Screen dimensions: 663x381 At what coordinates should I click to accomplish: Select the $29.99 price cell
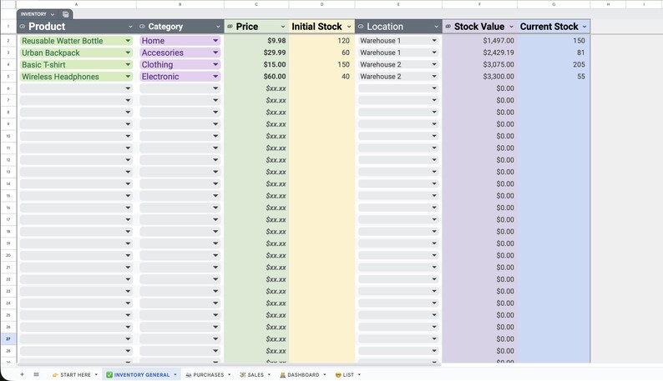coord(256,53)
